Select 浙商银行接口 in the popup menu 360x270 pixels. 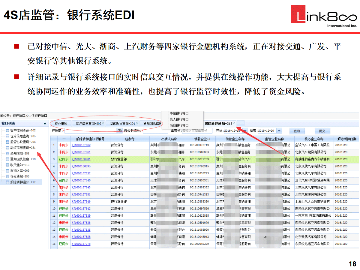coord(179,125)
